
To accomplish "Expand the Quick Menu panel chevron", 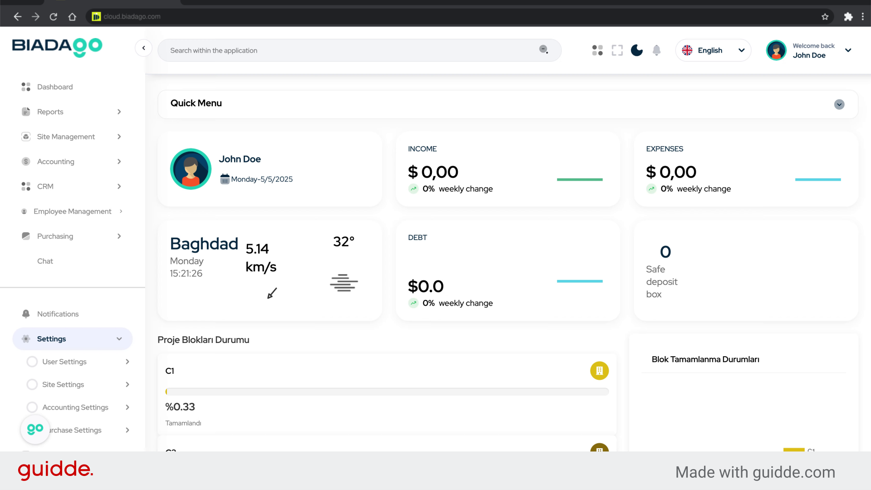I will (x=839, y=104).
